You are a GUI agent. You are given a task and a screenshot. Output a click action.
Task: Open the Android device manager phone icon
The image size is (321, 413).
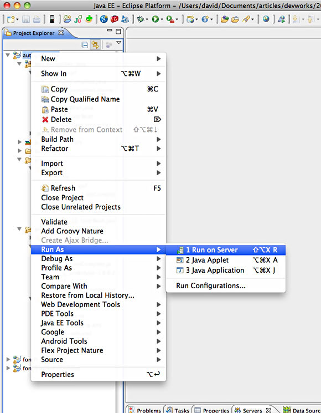(52, 19)
